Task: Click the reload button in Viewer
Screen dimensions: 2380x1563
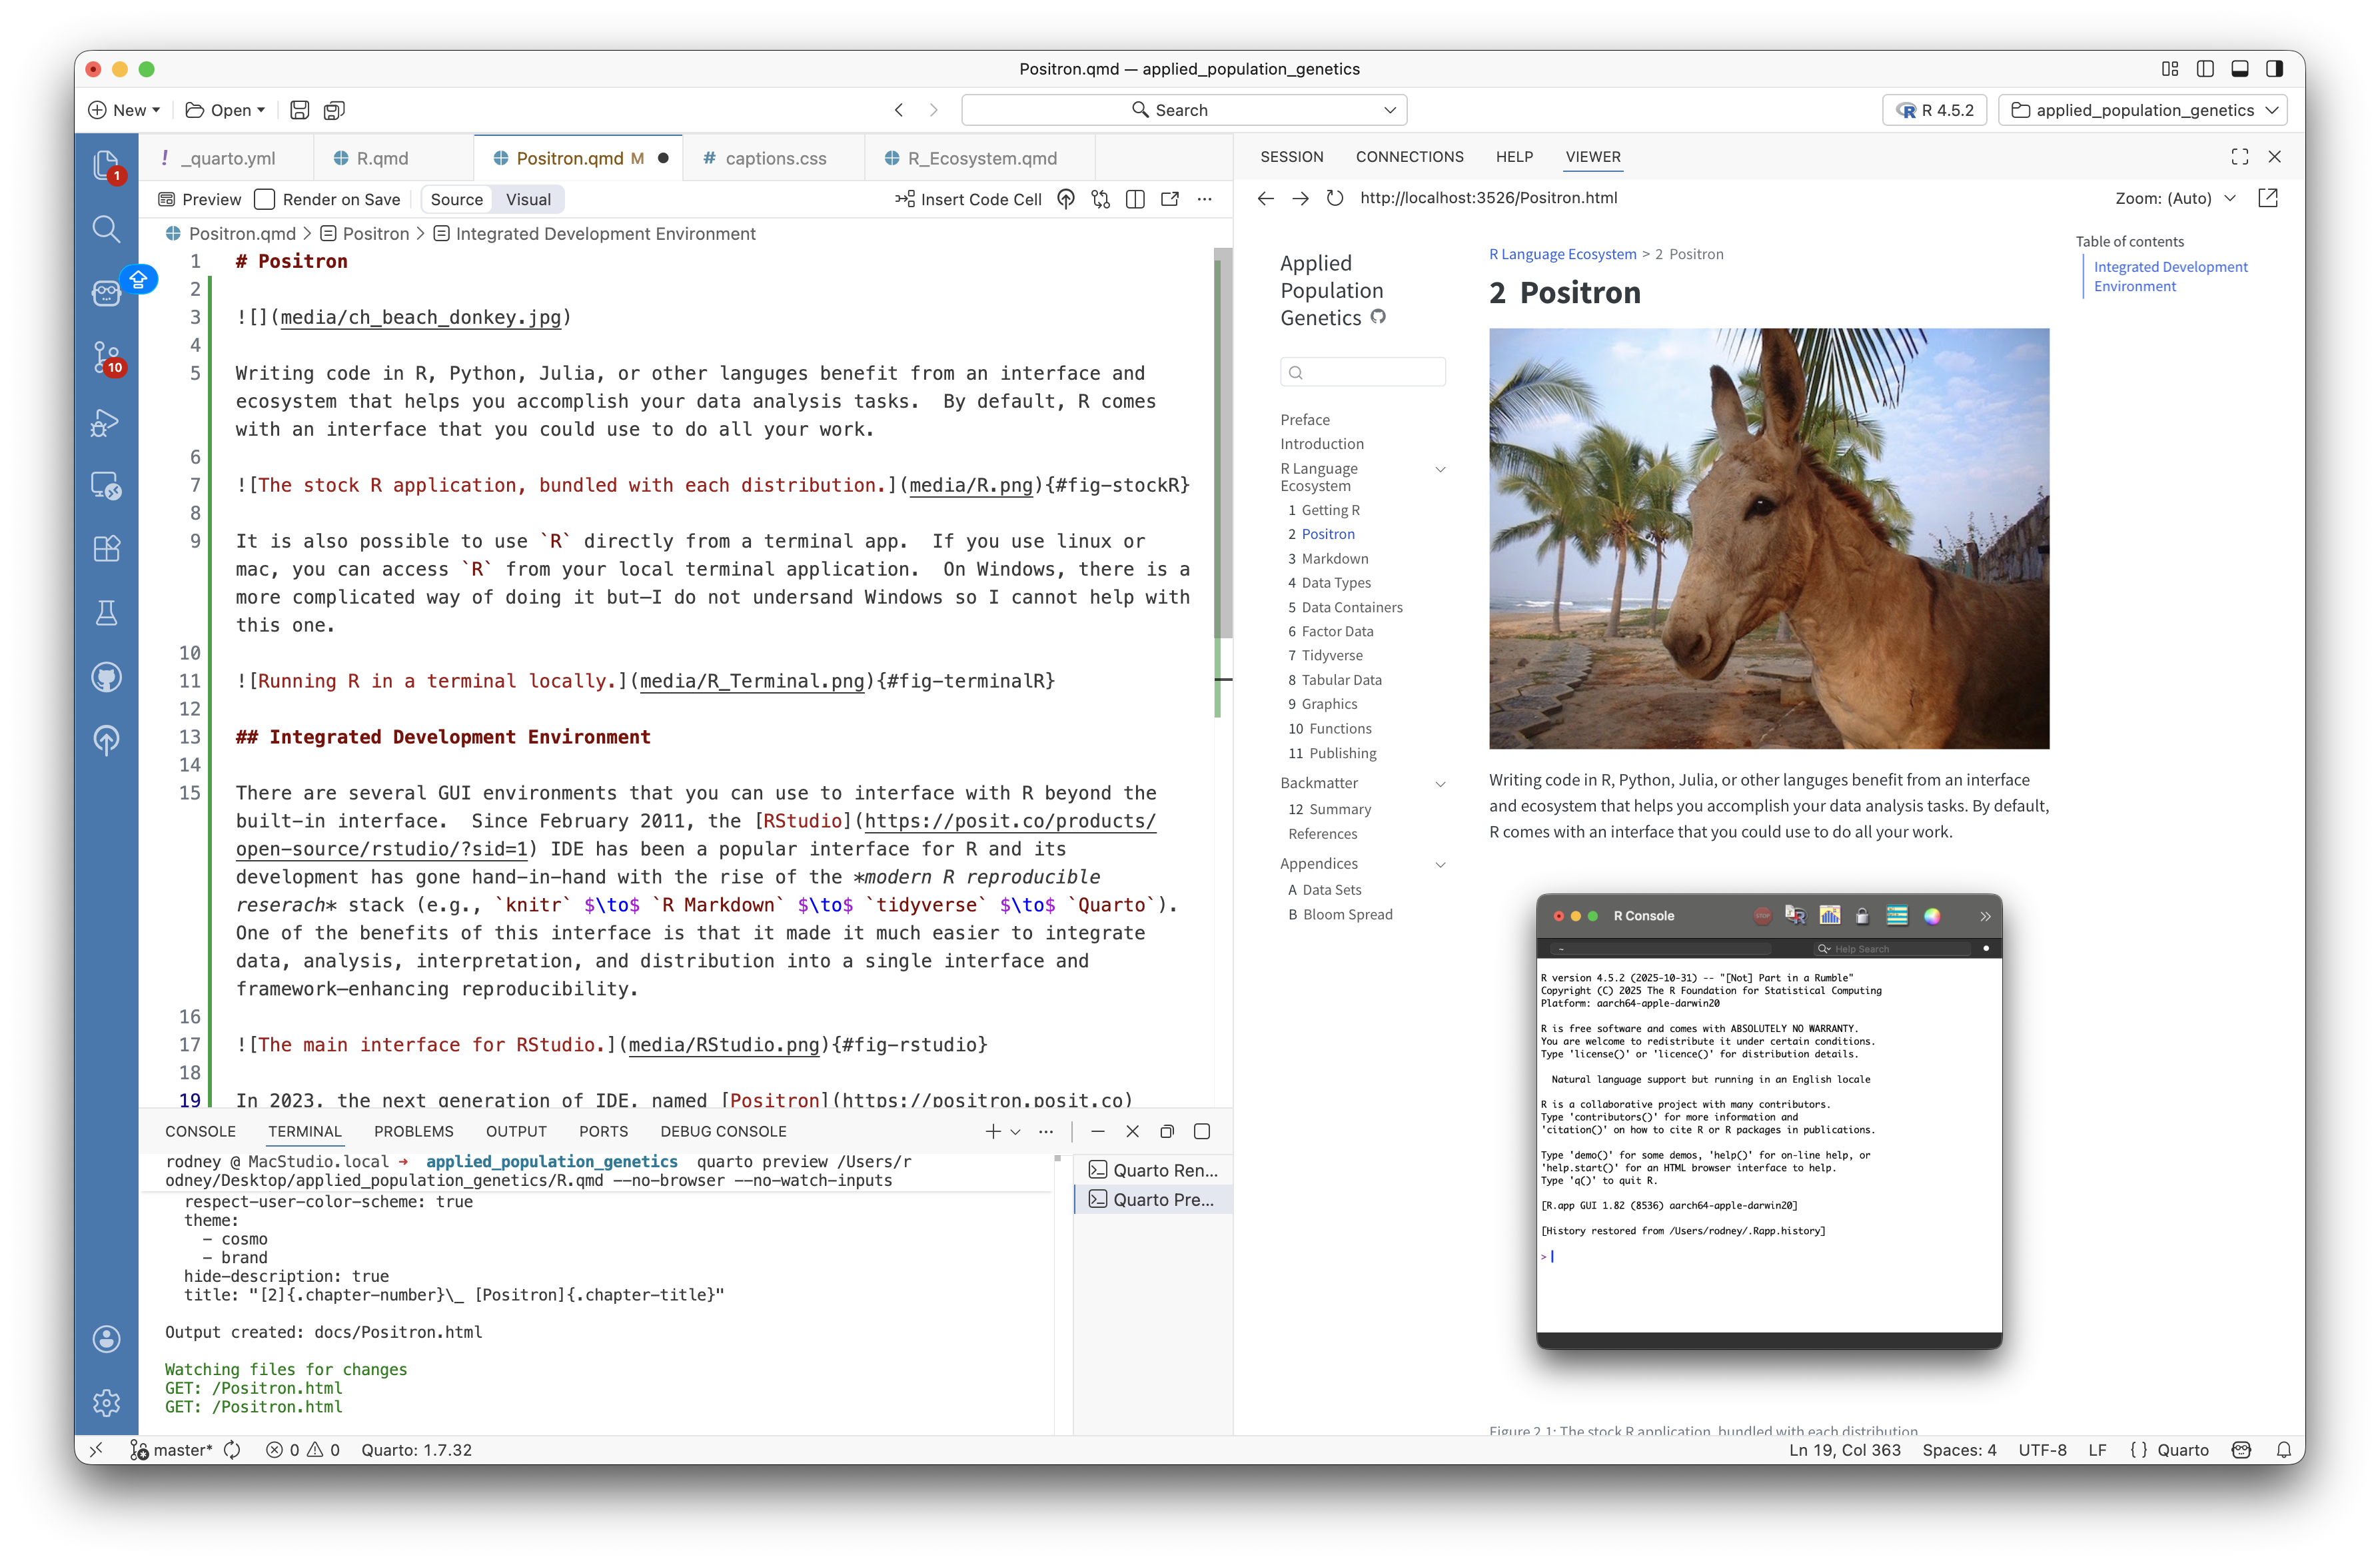Action: [1334, 198]
